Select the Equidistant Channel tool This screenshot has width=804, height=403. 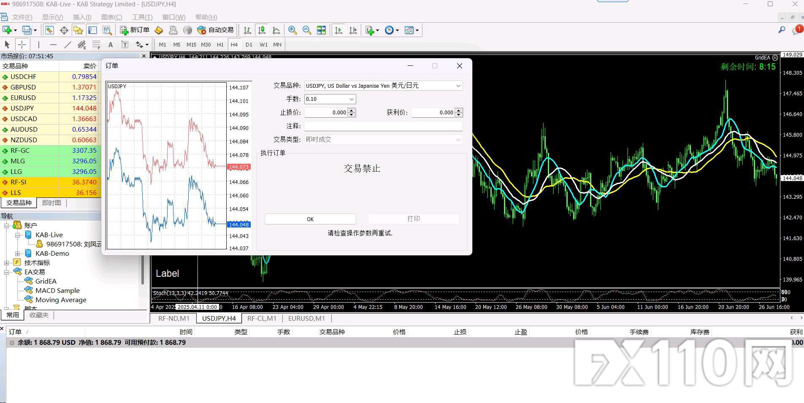pos(82,44)
